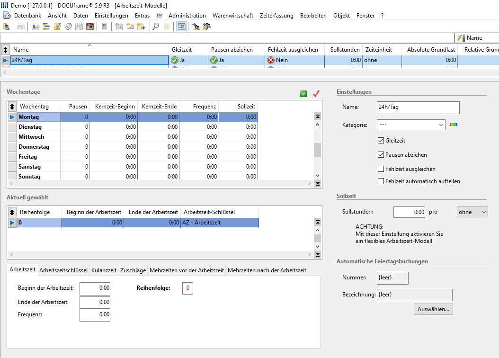Switch to Mehrzeiten nach der Arbeitszeit tab
Viewport: 499px width, 358px height.
267,270
